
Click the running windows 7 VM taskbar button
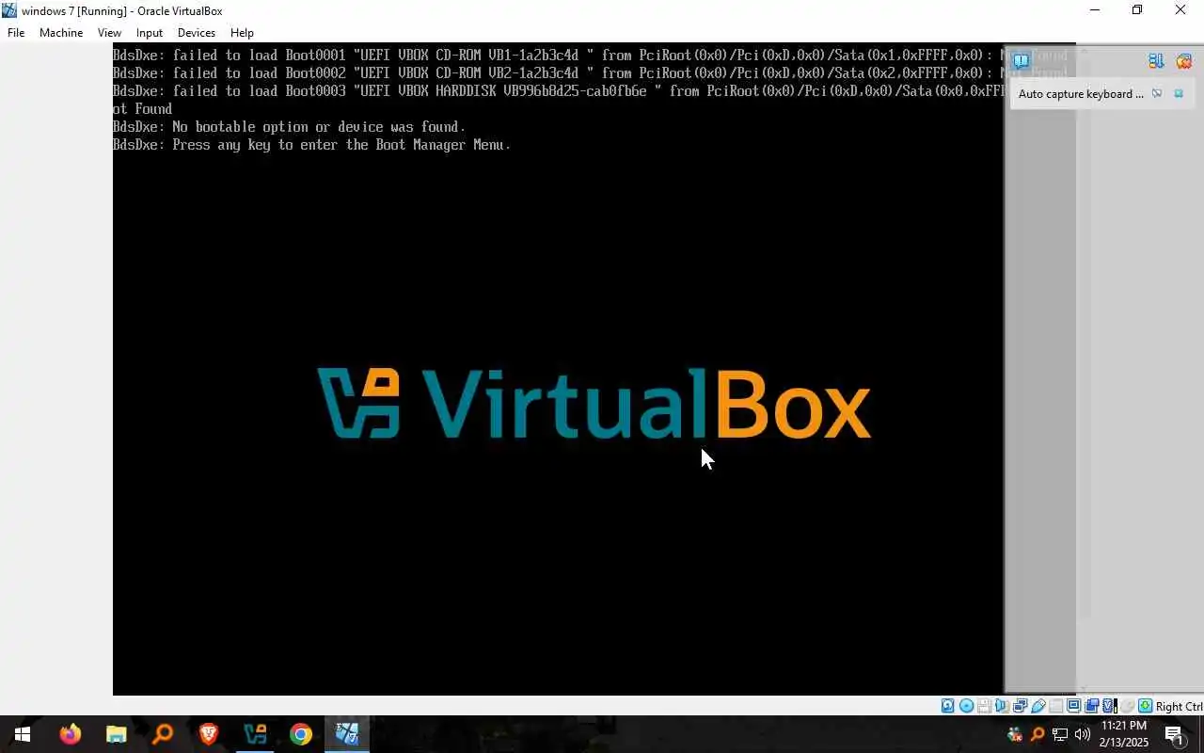tap(347, 734)
